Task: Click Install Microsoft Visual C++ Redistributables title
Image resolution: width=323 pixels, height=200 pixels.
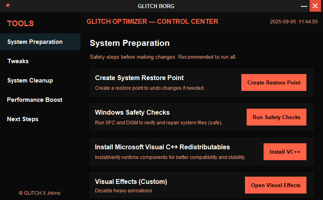Action: pos(163,147)
